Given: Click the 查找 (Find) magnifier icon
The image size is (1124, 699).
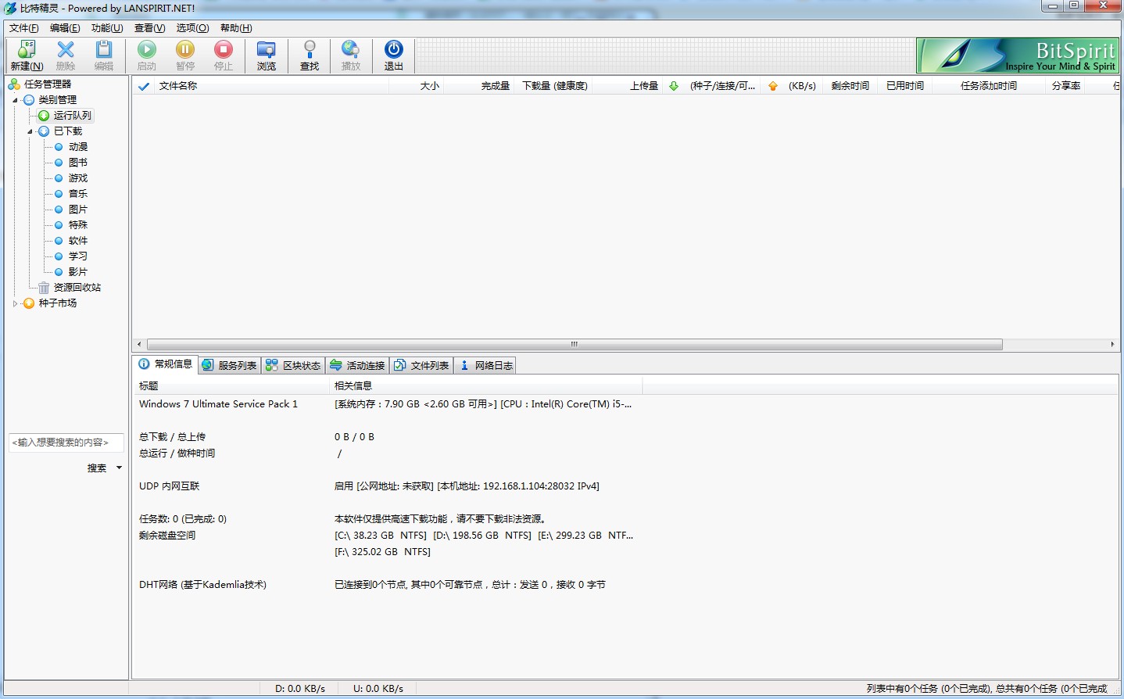Looking at the screenshot, I should click(310, 51).
